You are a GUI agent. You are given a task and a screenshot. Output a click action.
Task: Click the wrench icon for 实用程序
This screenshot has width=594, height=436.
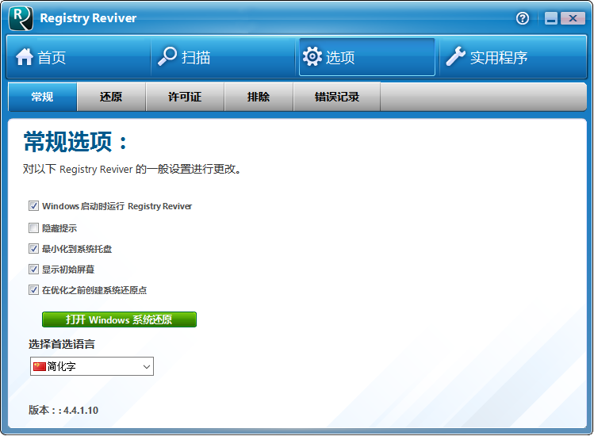pos(455,56)
